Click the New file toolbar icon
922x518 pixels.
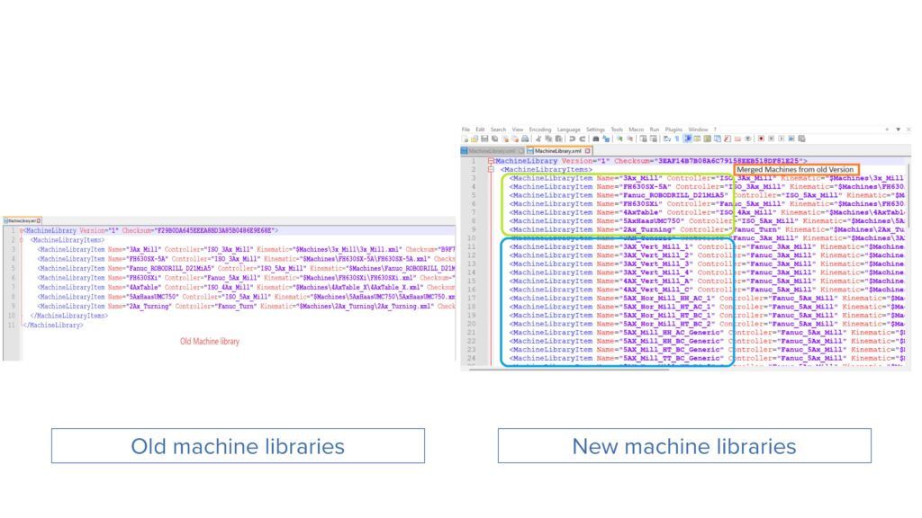point(466,138)
